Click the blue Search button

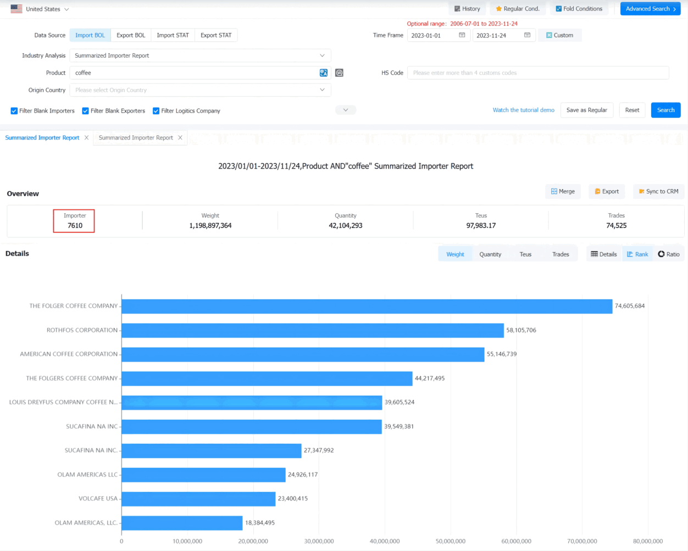coord(665,110)
